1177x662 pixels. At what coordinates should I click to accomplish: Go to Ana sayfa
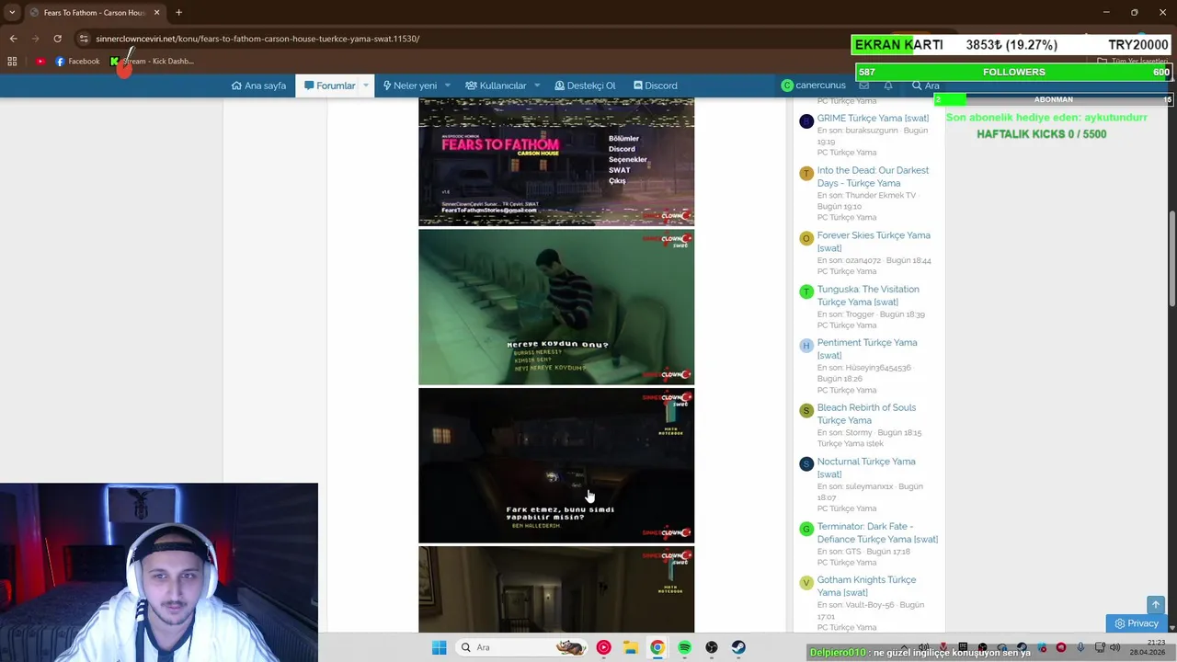(x=258, y=86)
